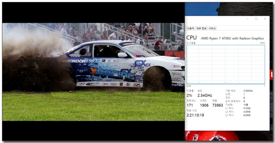Click the 73963 handle count
Screen dimensions: 275x143
coord(218,105)
